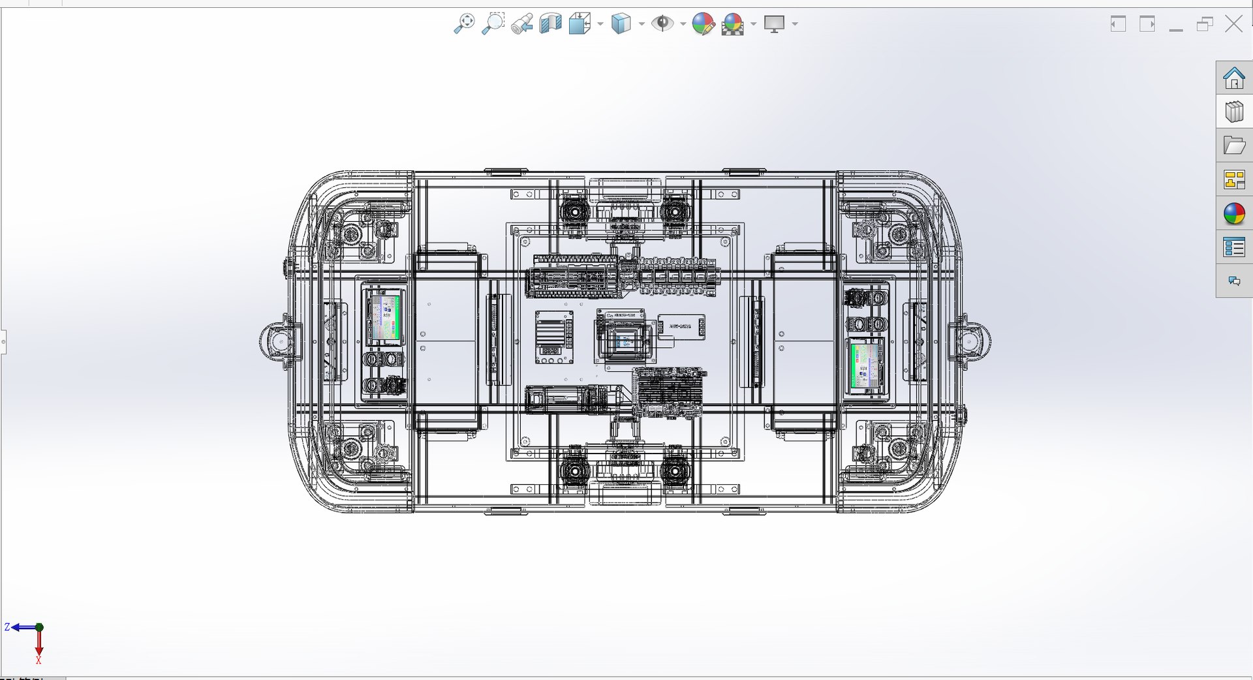Open SOLIDWORKS Resources home tab
Viewport: 1253px width, 680px height.
coord(1234,78)
